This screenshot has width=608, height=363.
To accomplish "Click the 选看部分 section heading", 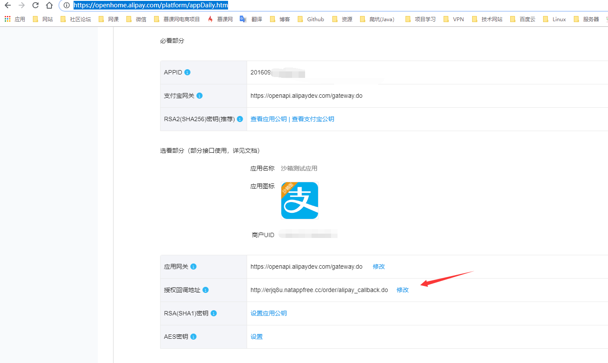I will 209,151.
